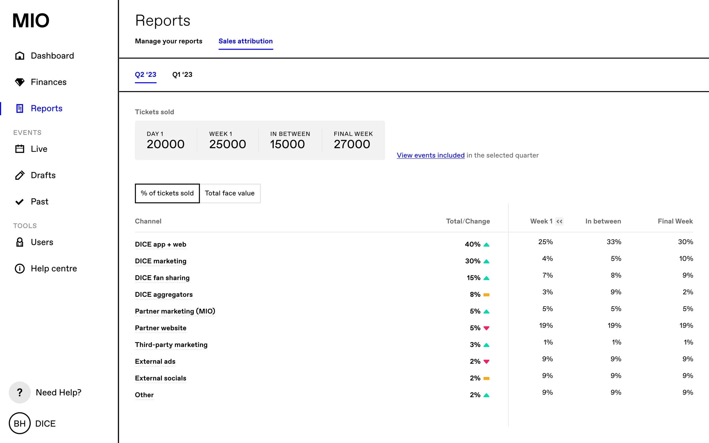Click the DICE app + web channel

point(160,244)
